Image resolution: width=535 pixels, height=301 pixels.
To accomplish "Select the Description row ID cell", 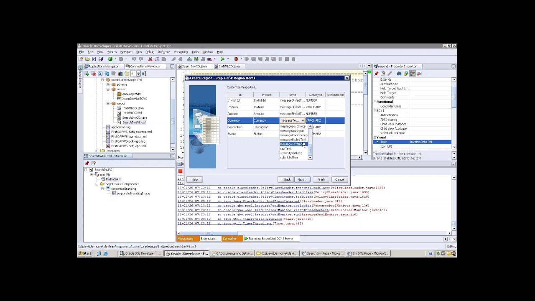I will 240,127.
